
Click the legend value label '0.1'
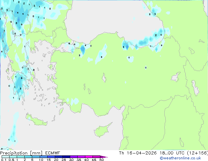[4, 160]
